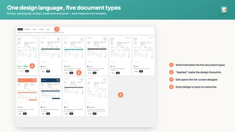Apply the Letterpress design
The height and width of the screenshot is (132, 235).
pos(90,114)
